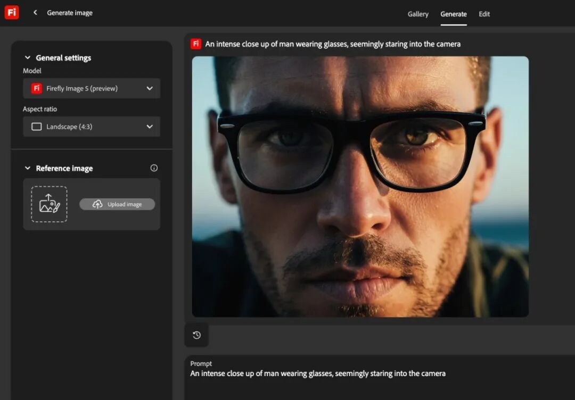This screenshot has height=400, width=575.
Task: Open the Model dropdown
Action: [150, 88]
